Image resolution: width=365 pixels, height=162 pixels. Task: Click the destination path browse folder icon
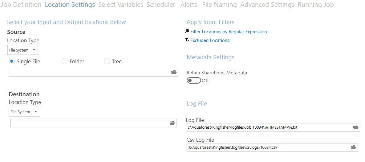tap(172, 123)
